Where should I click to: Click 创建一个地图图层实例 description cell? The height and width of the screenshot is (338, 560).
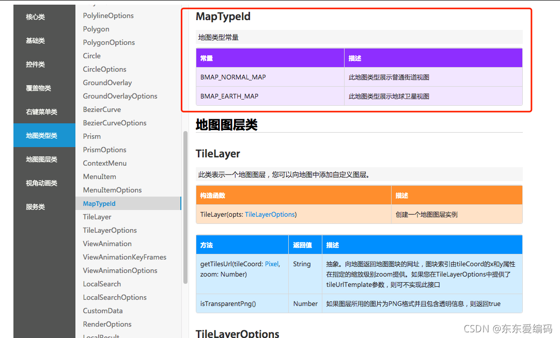pos(457,215)
